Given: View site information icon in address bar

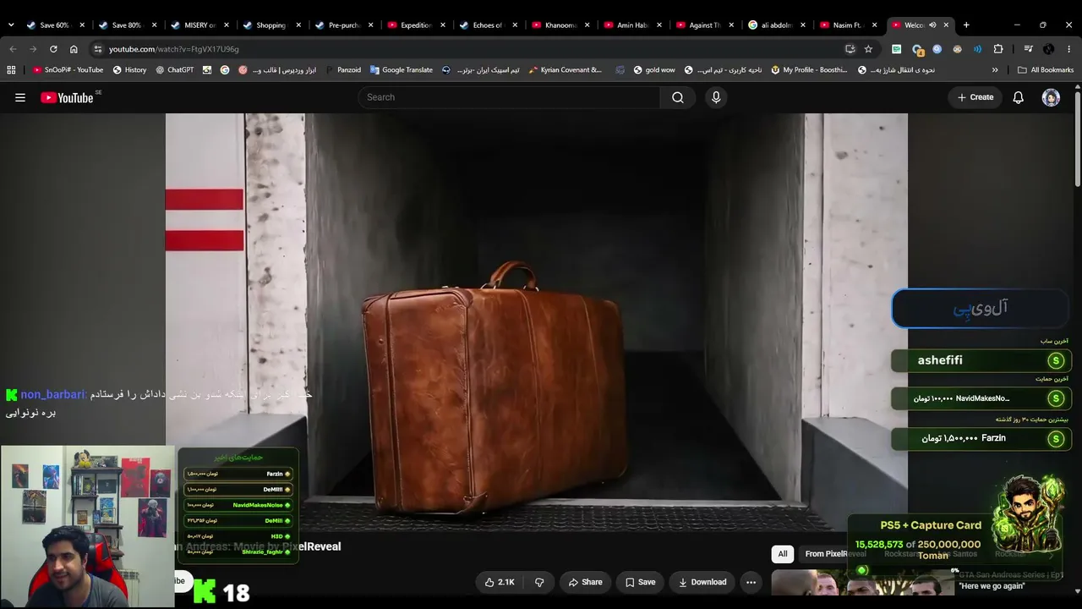Looking at the screenshot, I should tap(98, 49).
